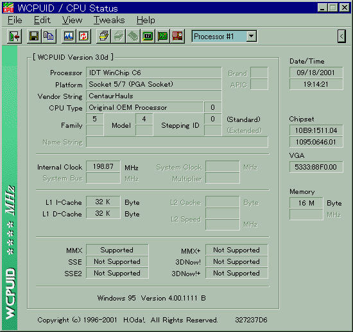Image resolution: width=353 pixels, height=332 pixels.
Task: Click the SSE2 Not Supported field
Action: (117, 273)
